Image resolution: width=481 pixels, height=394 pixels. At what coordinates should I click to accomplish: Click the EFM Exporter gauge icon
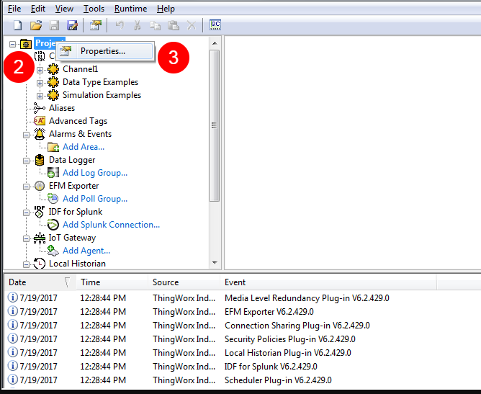click(40, 186)
